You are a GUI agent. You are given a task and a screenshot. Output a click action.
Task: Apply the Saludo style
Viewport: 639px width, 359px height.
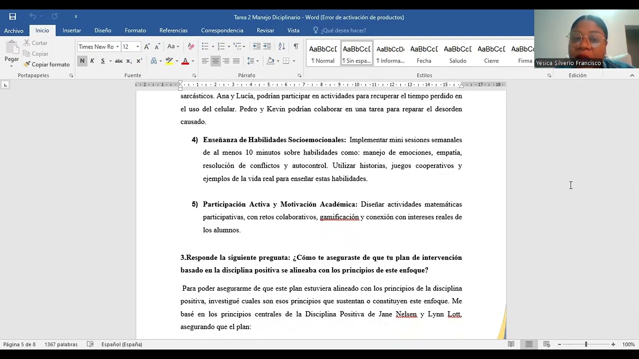pyautogui.click(x=458, y=53)
